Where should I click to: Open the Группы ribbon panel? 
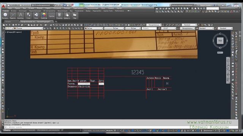pos(52,16)
